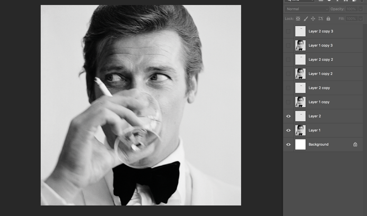This screenshot has height=216, width=367.
Task: Show Layer 2 copy 3 visibility box
Action: click(289, 31)
